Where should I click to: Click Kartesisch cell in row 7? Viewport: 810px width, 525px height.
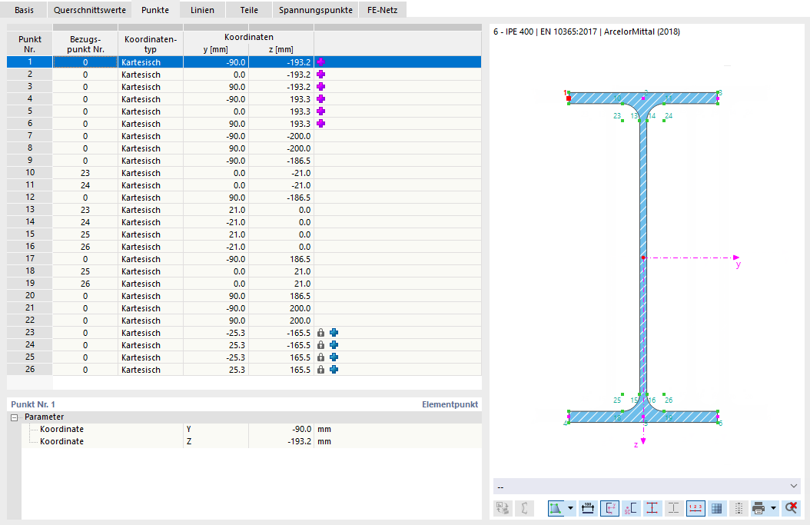click(151, 136)
